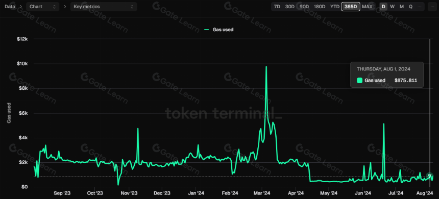The width and height of the screenshot is (439, 199).
Task: Click the Jan '24 x-axis label
Action: (x=196, y=193)
